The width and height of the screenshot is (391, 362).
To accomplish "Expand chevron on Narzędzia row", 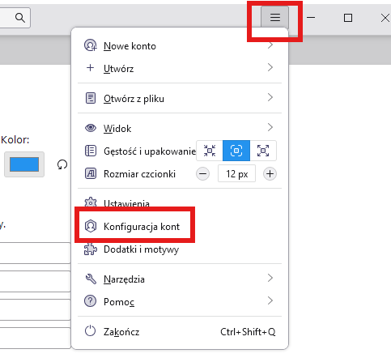I will pos(270,278).
